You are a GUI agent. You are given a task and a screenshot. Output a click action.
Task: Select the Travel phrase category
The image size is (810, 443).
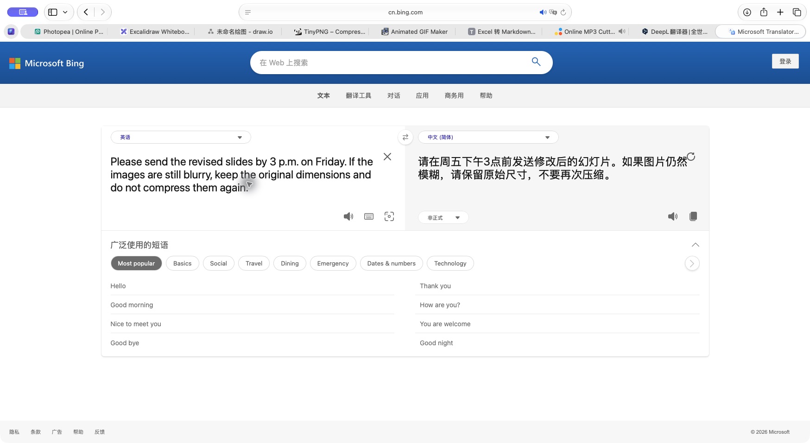tap(254, 263)
